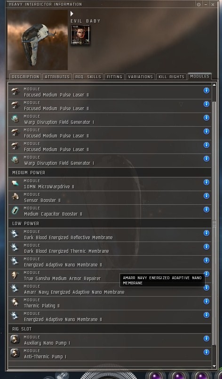Open info for 10MN MicroWarpdrive II
This screenshot has width=222, height=379.
click(206, 182)
